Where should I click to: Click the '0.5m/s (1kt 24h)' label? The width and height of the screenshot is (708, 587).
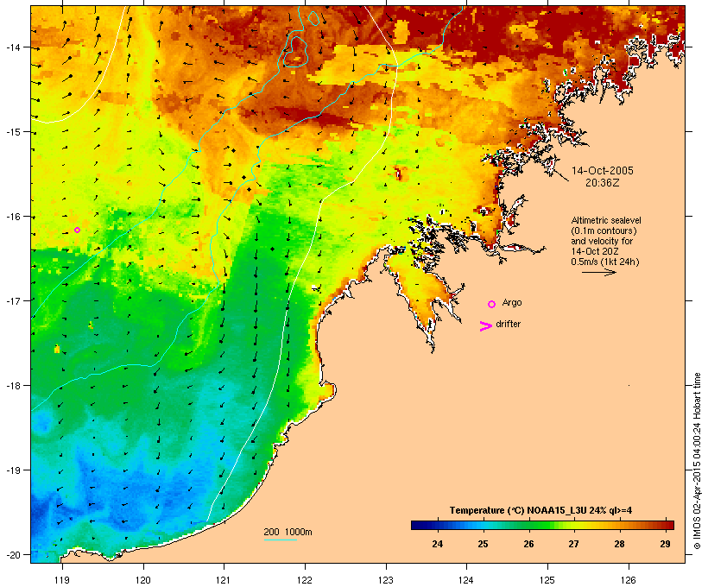click(605, 262)
